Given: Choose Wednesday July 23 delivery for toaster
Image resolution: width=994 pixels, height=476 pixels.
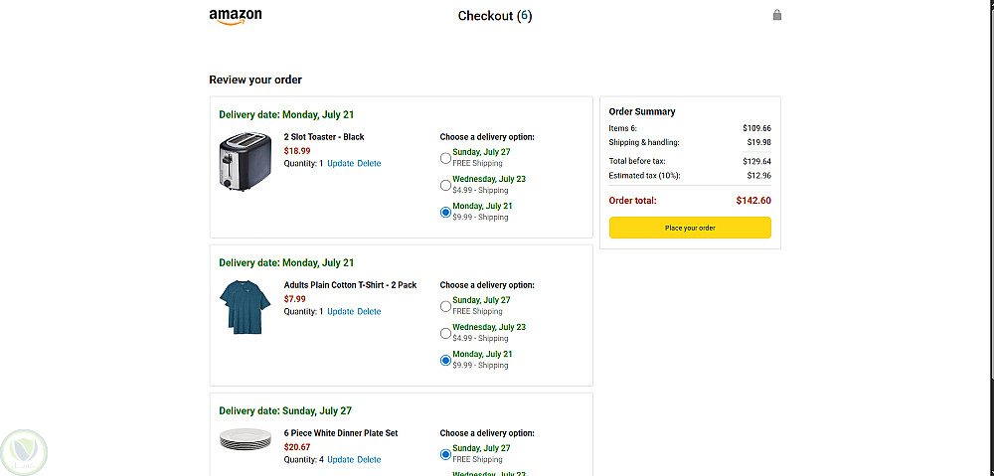Looking at the screenshot, I should pyautogui.click(x=445, y=184).
